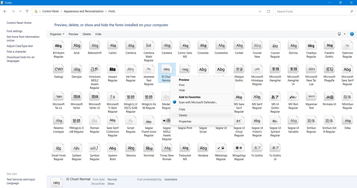Click inside the Search Fonts box

coord(312,11)
